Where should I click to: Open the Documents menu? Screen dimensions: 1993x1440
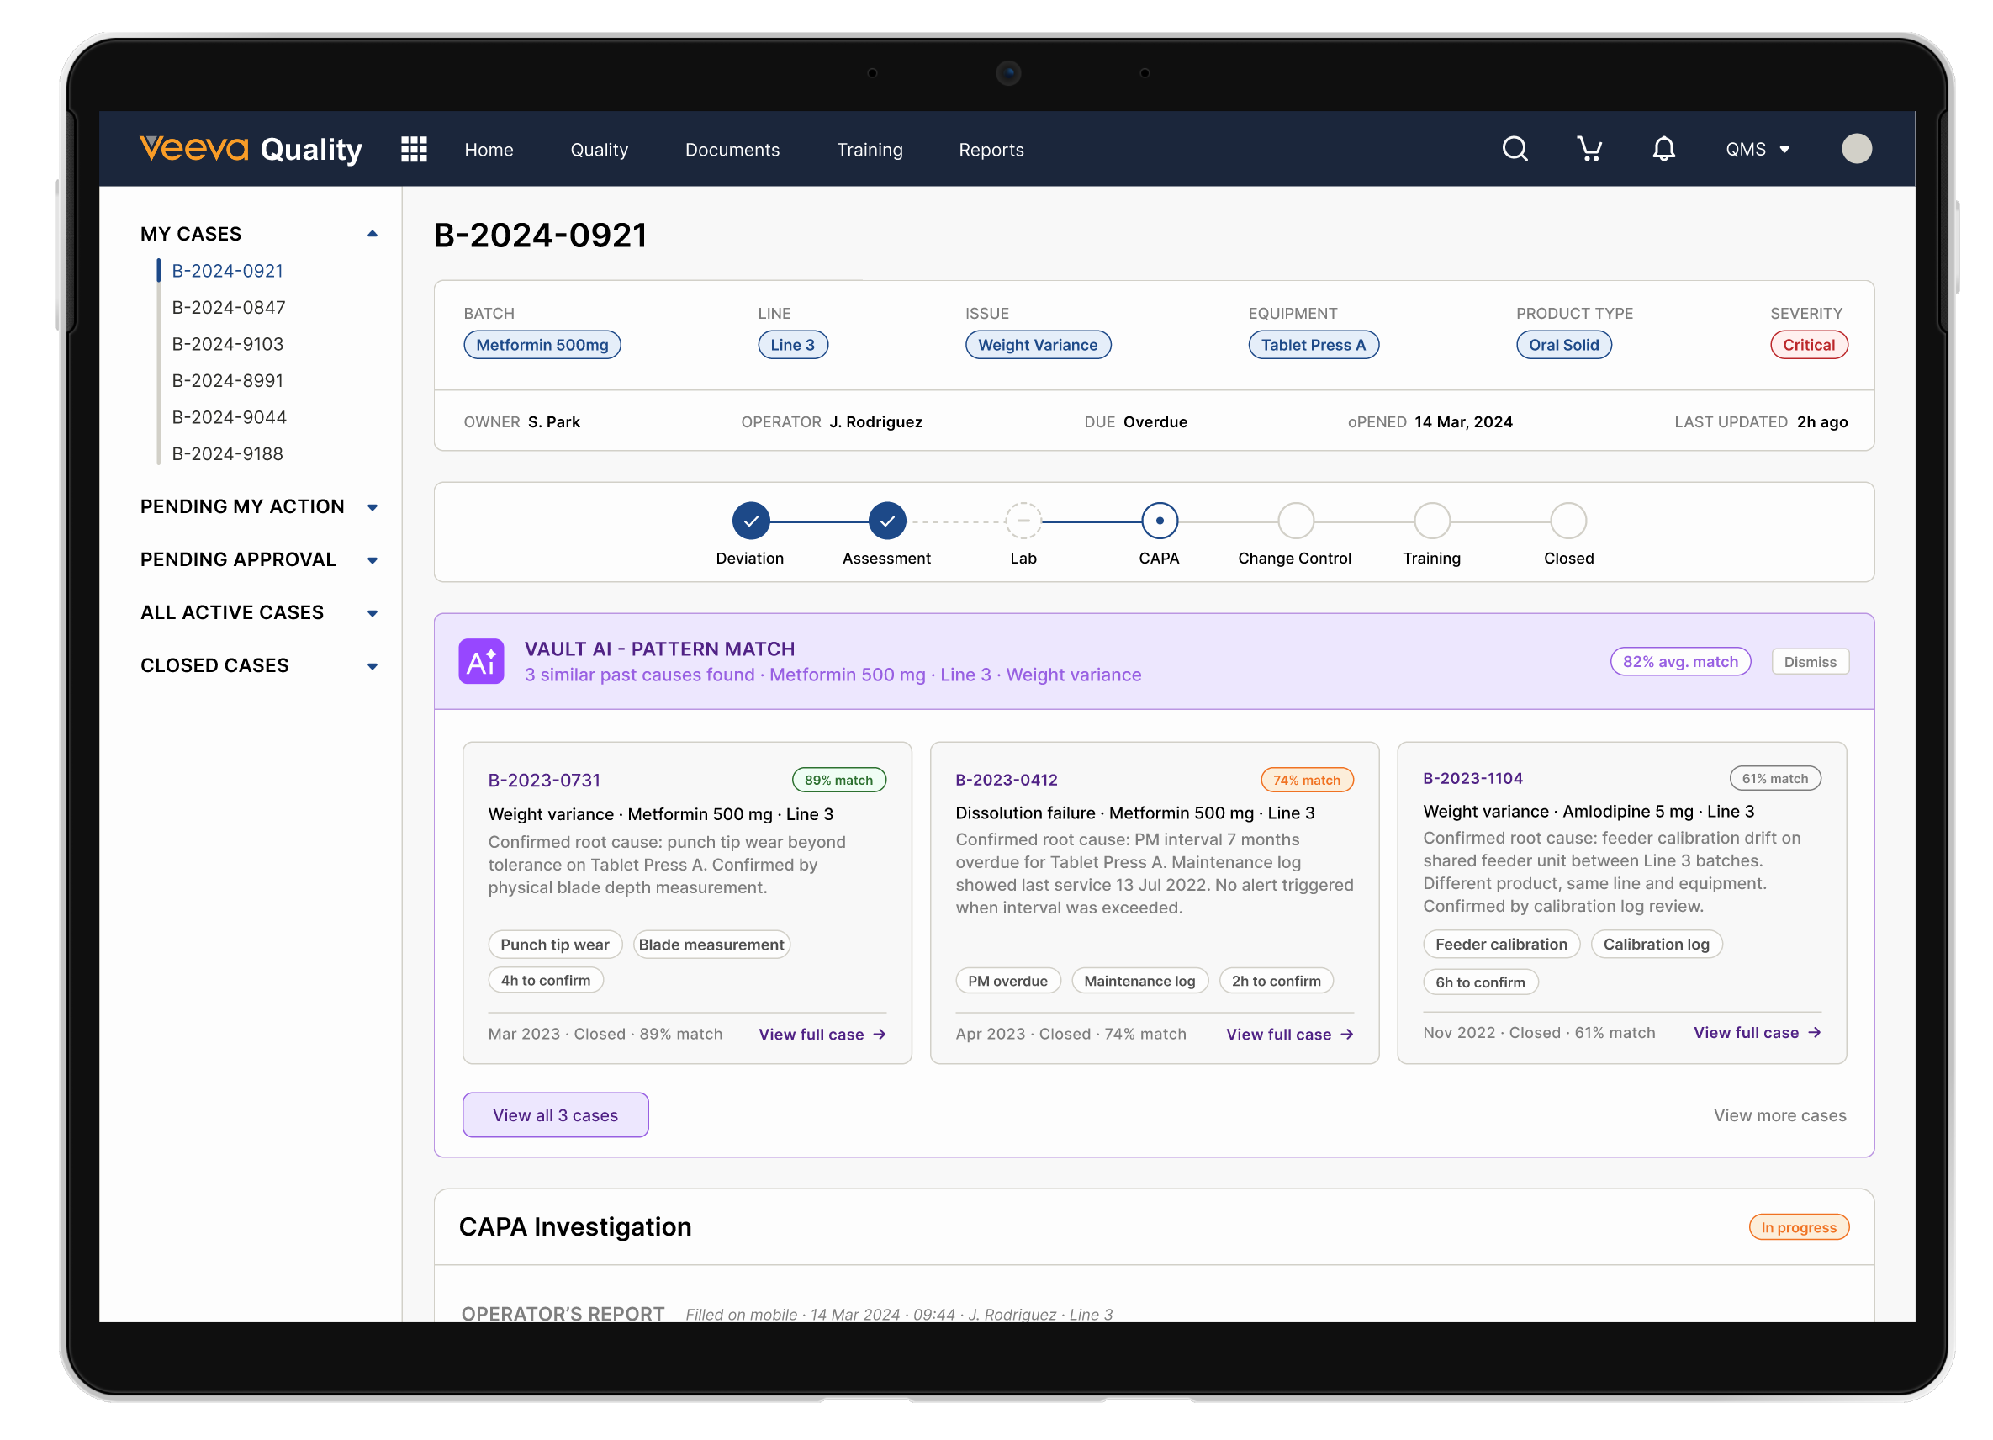[732, 150]
